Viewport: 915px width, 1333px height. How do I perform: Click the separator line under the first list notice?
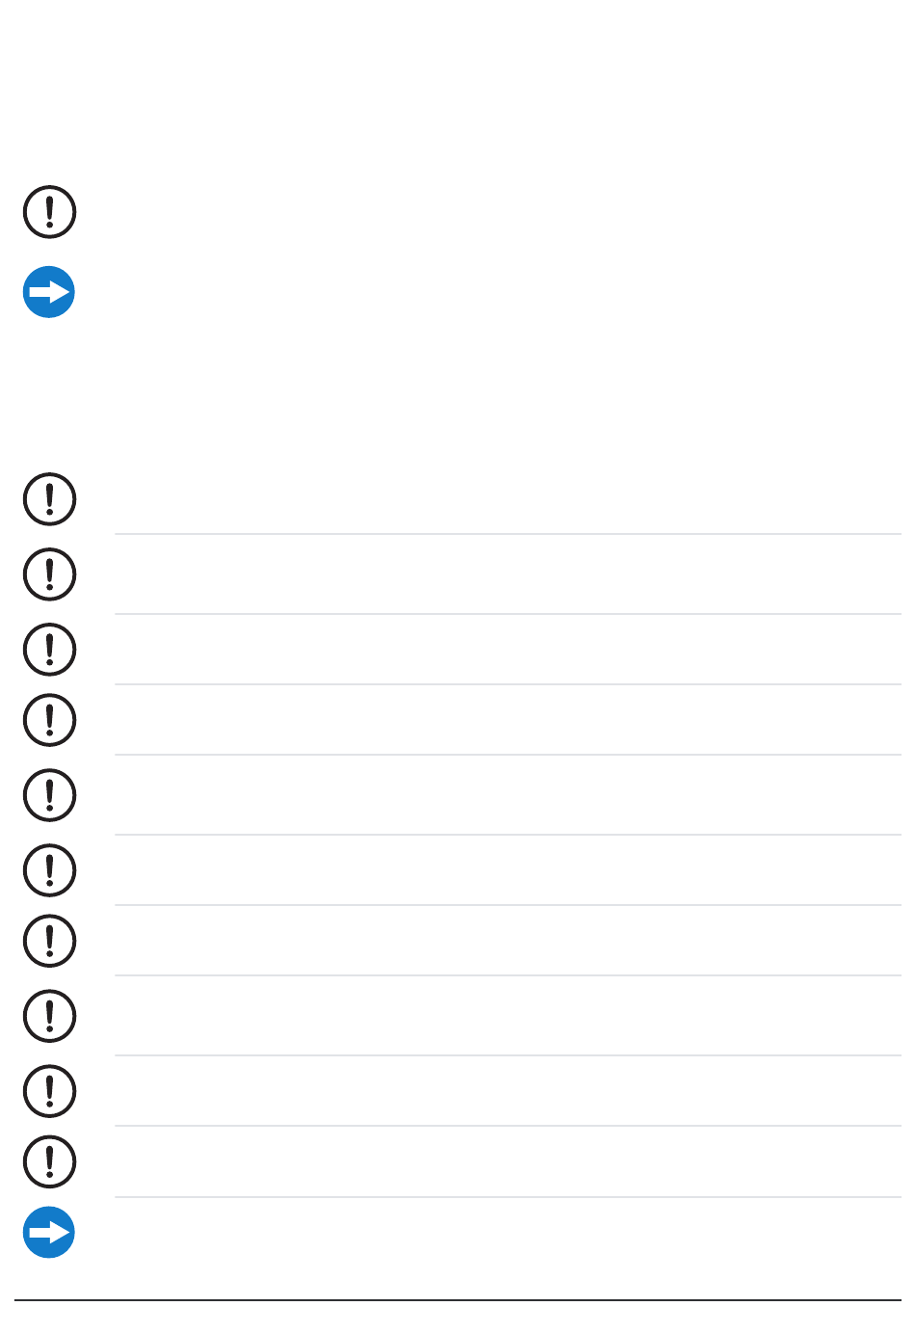pos(508,534)
